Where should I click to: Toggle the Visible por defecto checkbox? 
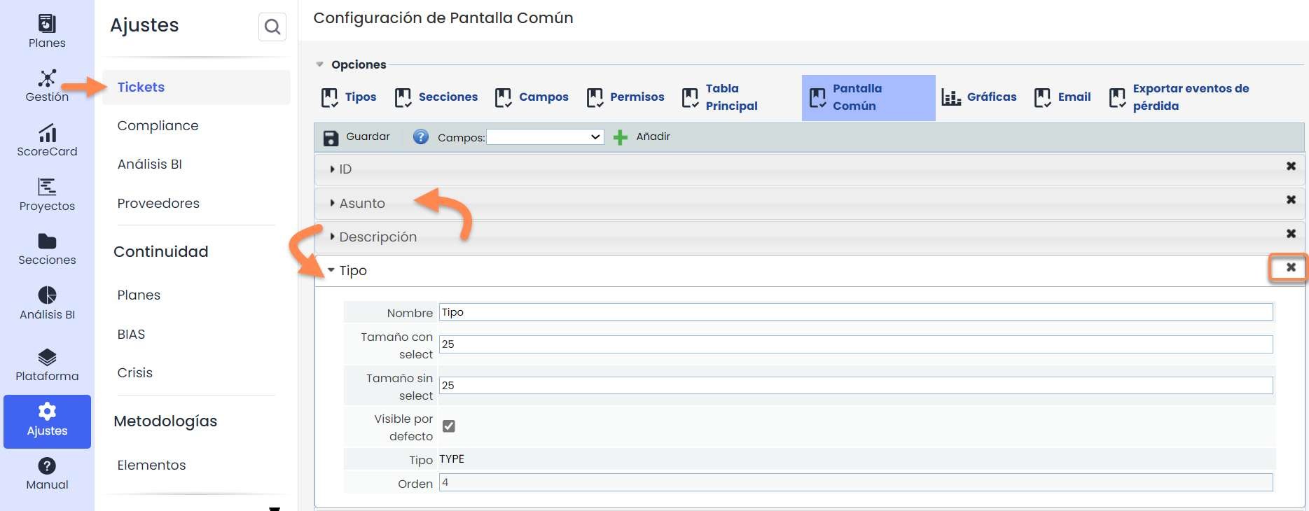(449, 426)
